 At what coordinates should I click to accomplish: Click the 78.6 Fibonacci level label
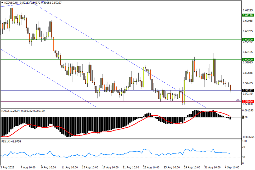point(238,100)
